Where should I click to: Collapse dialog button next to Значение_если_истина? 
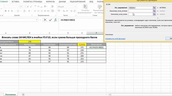coord(154,11)
